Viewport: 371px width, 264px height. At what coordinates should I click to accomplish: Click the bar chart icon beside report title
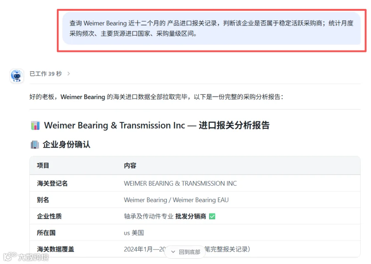tap(35, 126)
